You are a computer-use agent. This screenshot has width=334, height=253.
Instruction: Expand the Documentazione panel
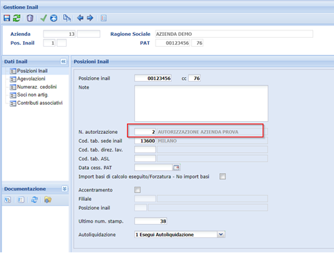coord(64,189)
